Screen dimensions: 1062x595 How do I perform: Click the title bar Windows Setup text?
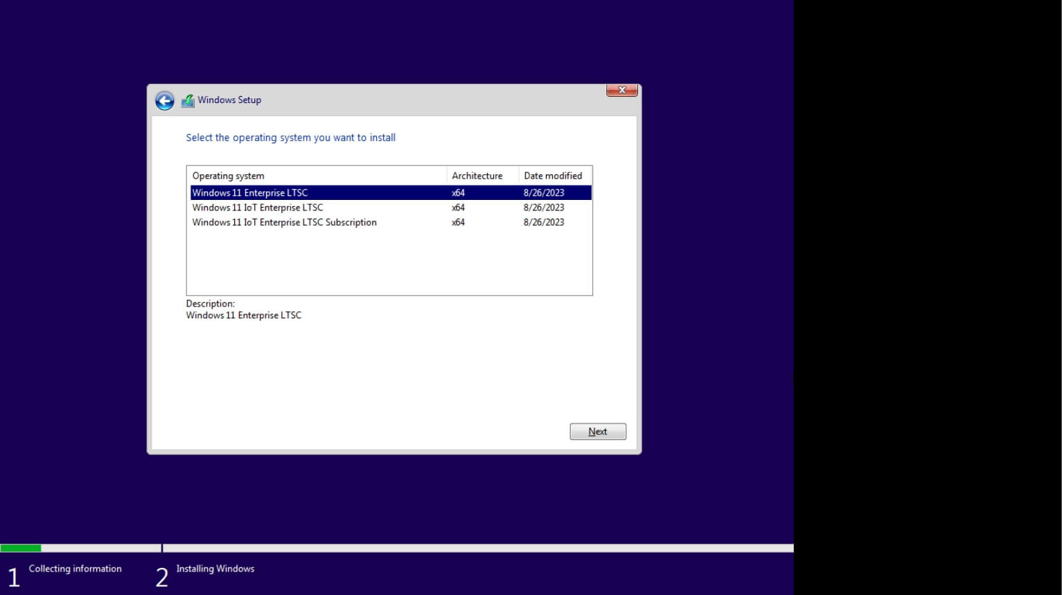coord(229,100)
